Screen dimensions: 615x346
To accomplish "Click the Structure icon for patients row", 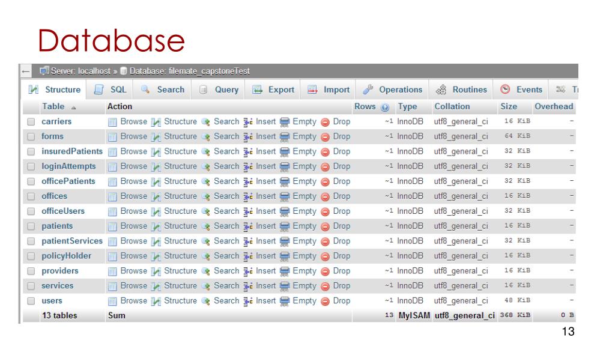I will 156,226.
